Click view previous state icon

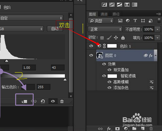pos(34,101)
